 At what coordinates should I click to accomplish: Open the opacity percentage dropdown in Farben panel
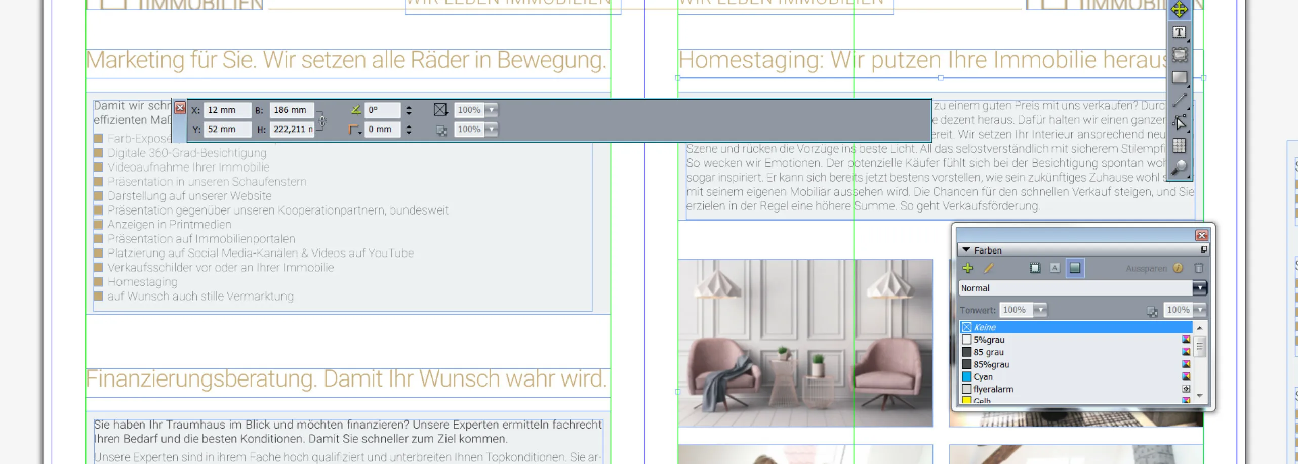1199,310
